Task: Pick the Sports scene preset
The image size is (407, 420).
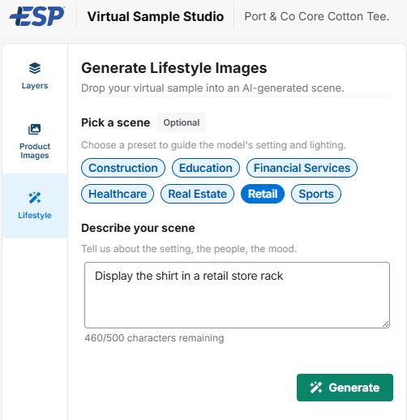Action: click(316, 194)
